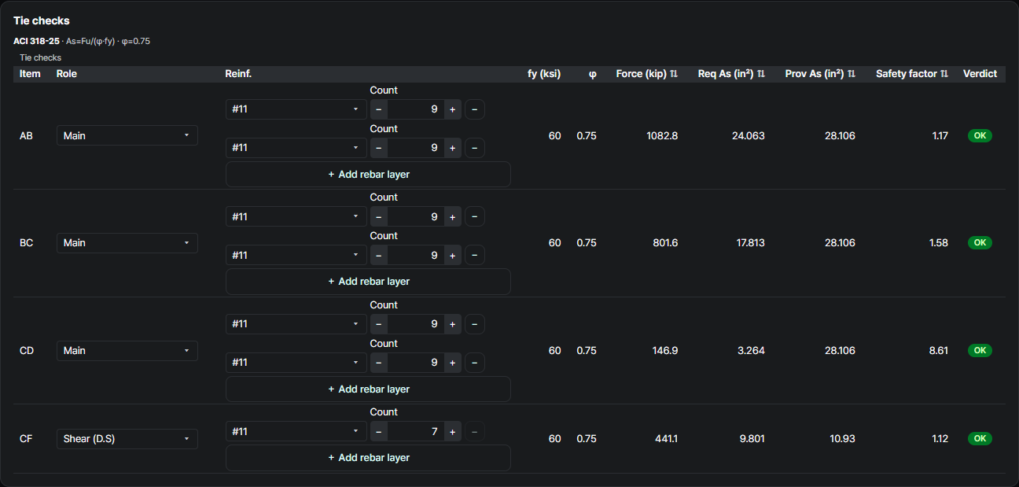Image resolution: width=1019 pixels, height=487 pixels.
Task: Decrease the CF rebar count
Action: point(379,431)
